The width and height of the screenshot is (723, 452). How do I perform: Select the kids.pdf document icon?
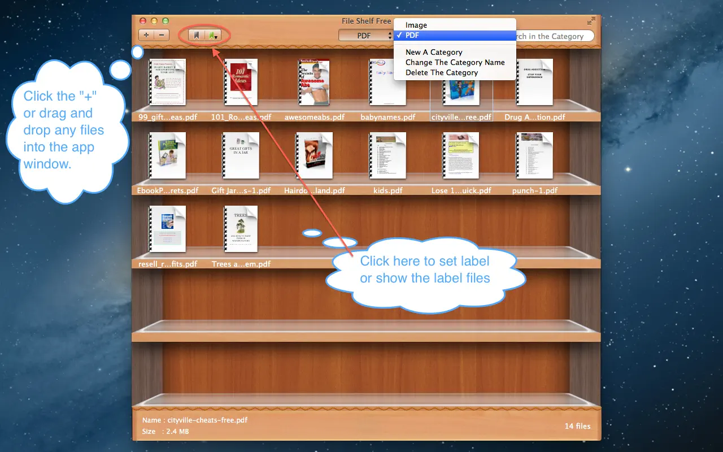point(387,156)
